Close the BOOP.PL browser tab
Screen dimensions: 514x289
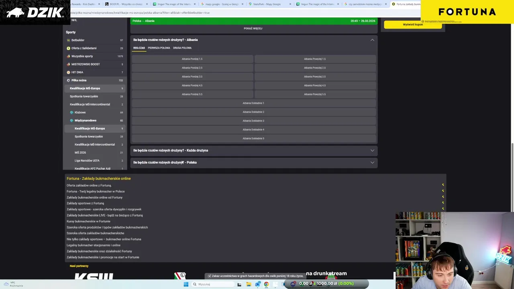pyautogui.click(x=147, y=4)
